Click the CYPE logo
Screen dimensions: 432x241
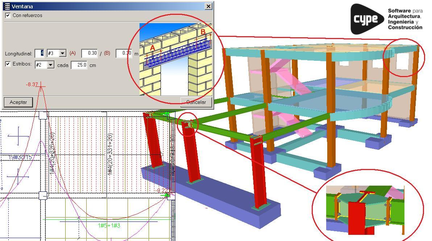click(x=386, y=19)
